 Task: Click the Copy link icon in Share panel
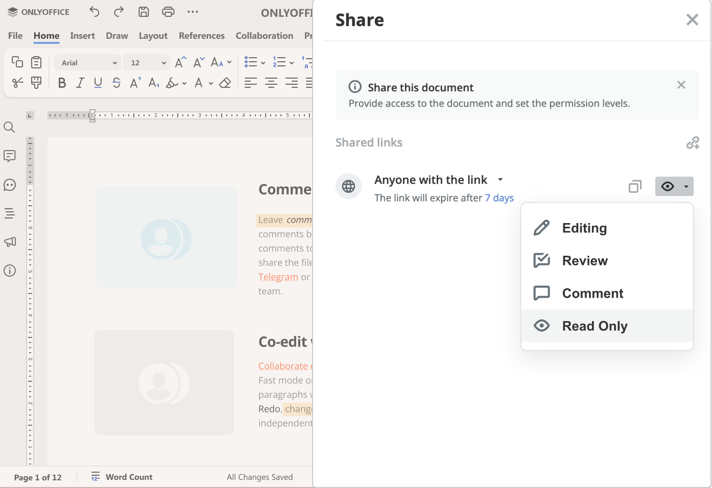coord(635,186)
